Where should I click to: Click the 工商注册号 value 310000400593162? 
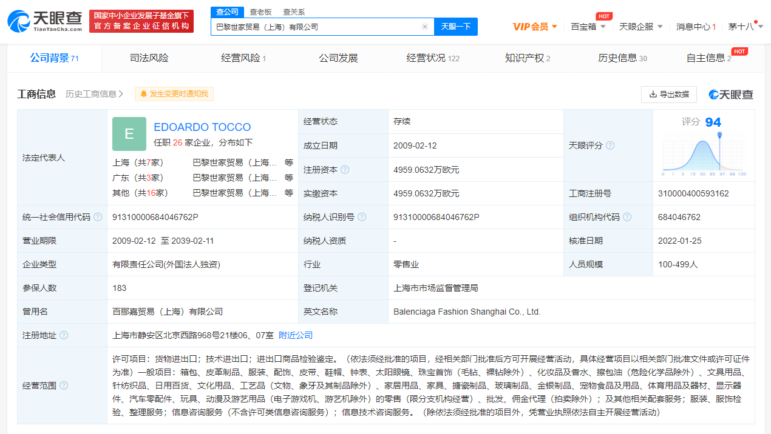click(x=693, y=193)
